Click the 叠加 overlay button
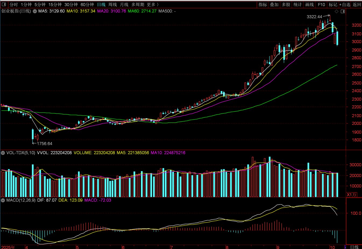This screenshot has height=249, width=362. coord(274,5)
